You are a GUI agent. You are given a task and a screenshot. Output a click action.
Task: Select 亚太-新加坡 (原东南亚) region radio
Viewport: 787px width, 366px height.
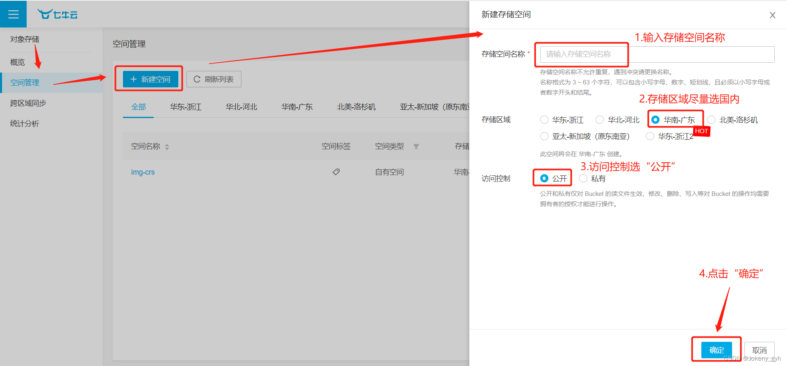[544, 136]
